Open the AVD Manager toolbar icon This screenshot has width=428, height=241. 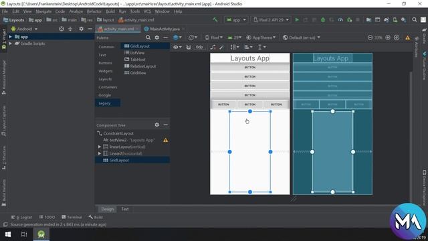tap(395, 19)
